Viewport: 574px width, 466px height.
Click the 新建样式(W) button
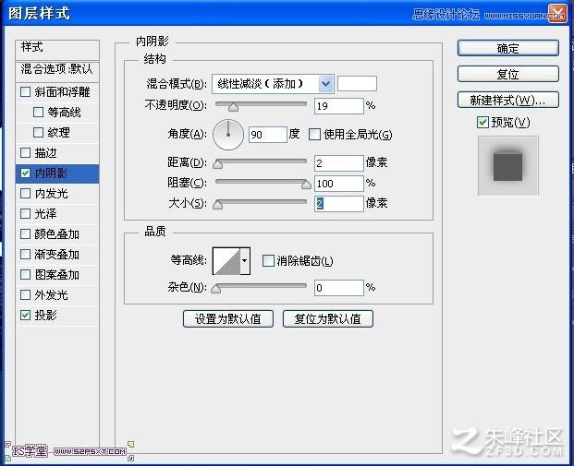[508, 100]
